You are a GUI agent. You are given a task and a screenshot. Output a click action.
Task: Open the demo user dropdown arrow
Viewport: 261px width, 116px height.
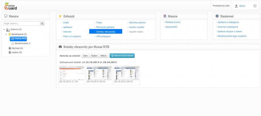[x=255, y=6]
